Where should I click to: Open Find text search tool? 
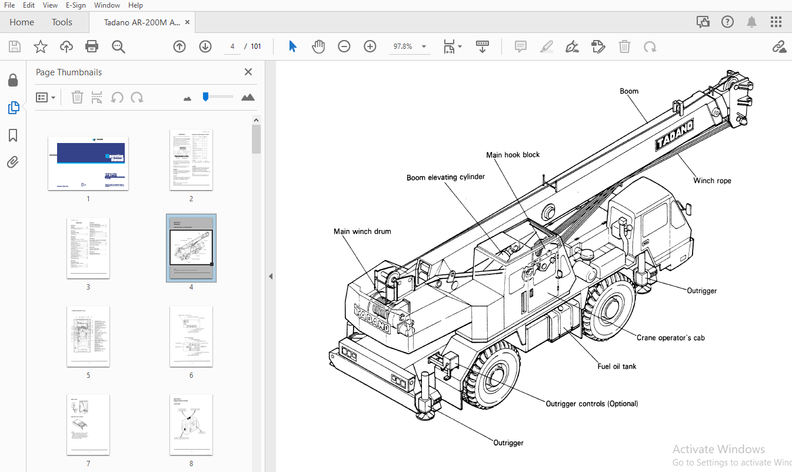point(119,46)
